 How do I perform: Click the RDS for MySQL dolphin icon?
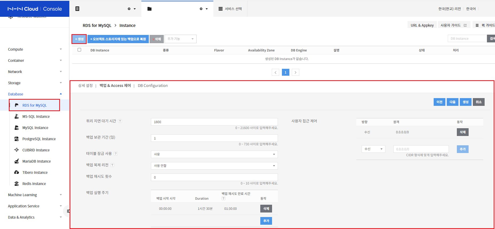(17, 105)
